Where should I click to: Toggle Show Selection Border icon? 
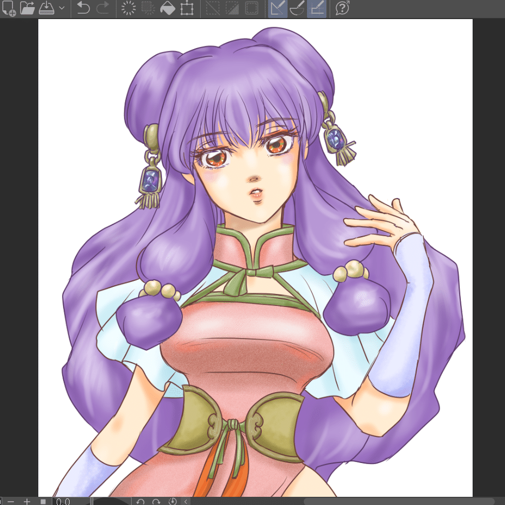pyautogui.click(x=251, y=8)
